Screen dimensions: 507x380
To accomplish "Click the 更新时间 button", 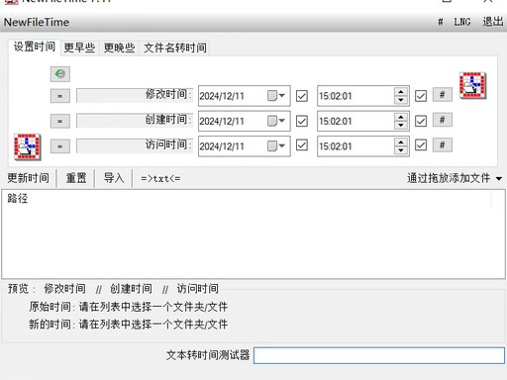I will point(29,178).
